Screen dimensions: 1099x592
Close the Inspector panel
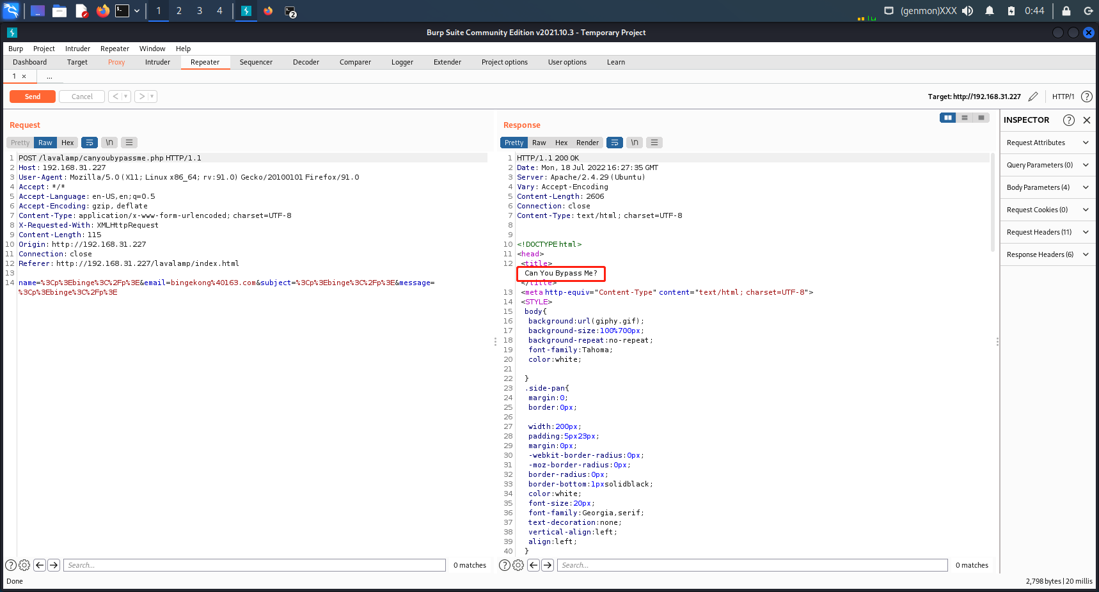(1087, 120)
